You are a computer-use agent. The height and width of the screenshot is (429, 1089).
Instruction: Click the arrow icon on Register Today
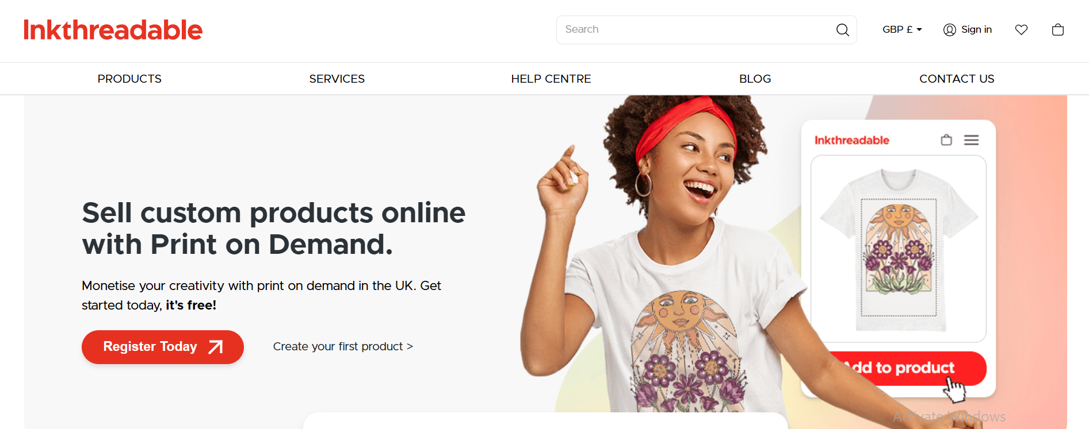[x=215, y=347]
